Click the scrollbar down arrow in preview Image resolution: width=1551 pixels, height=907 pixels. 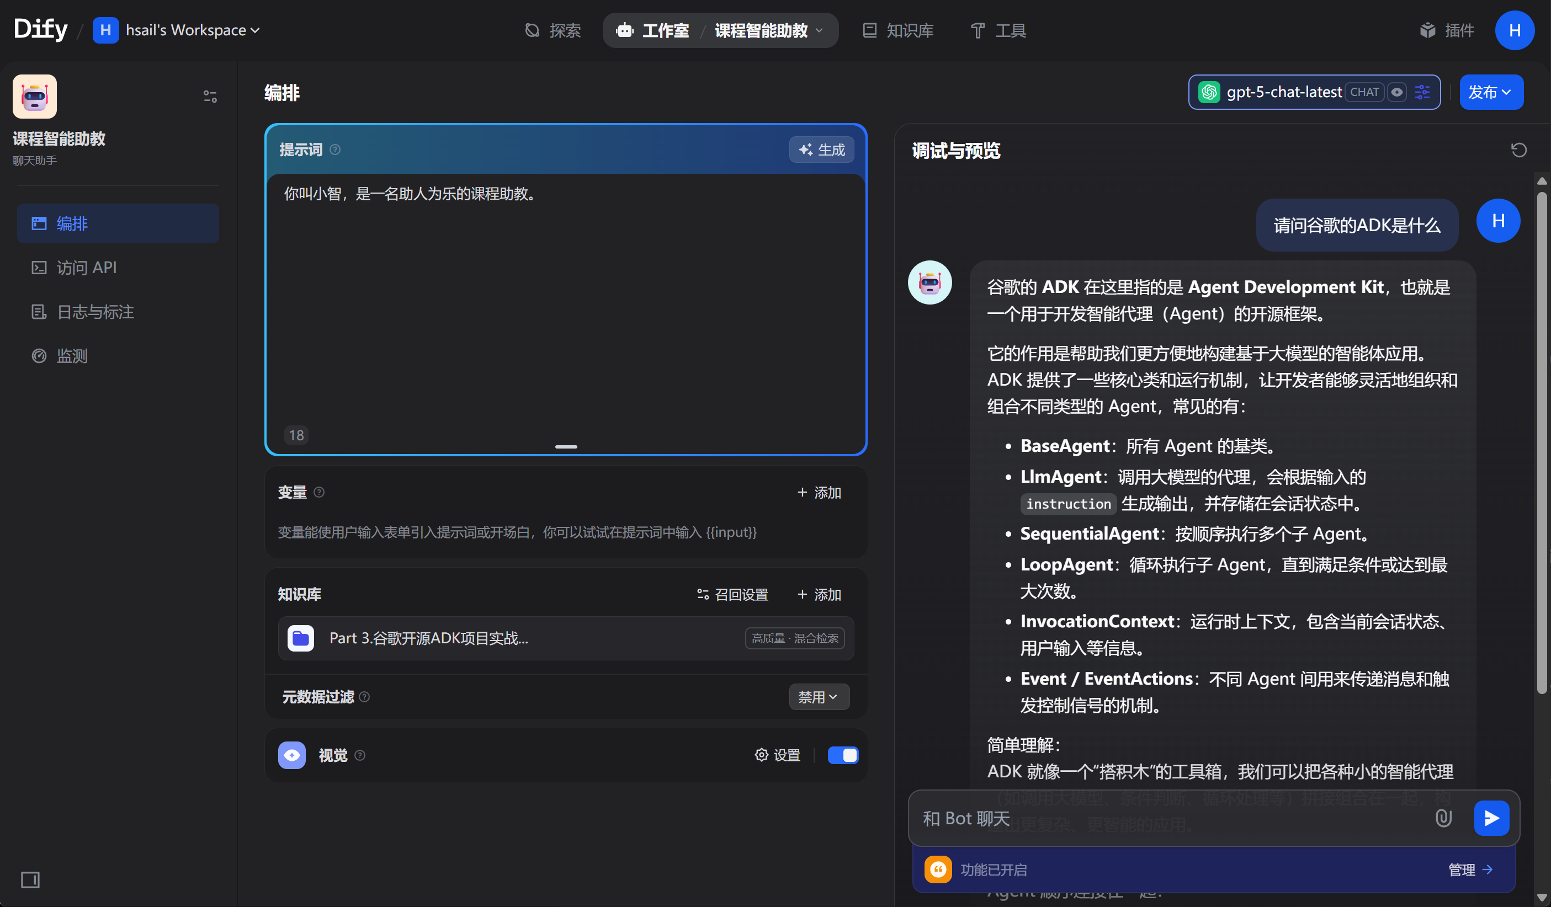coord(1541,898)
